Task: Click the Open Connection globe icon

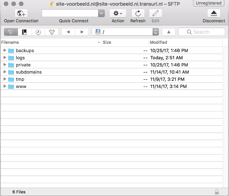Action: (21, 14)
